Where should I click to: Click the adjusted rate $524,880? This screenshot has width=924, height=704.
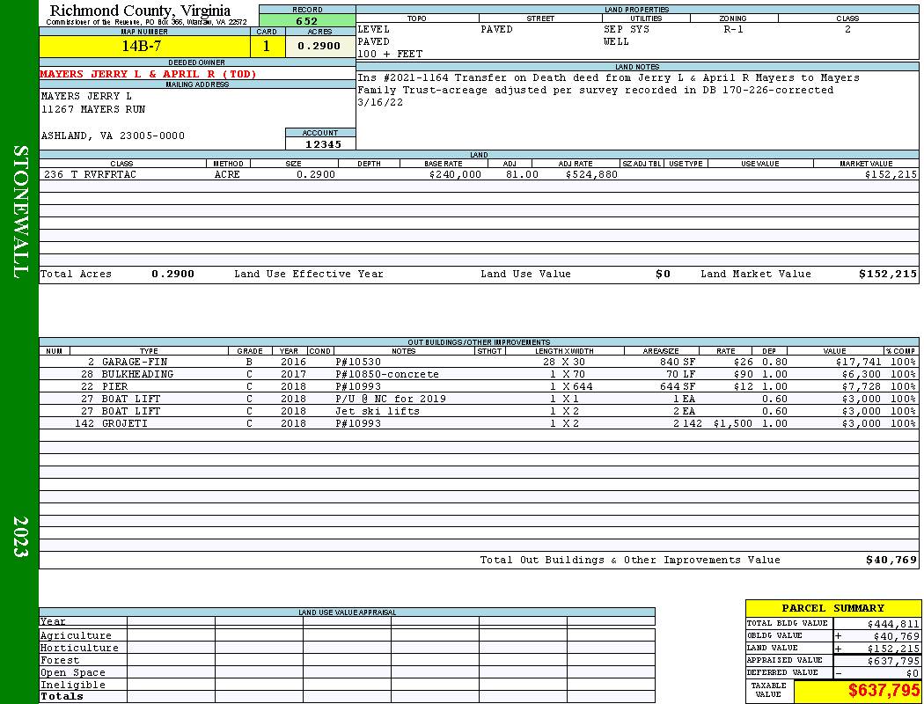point(591,174)
